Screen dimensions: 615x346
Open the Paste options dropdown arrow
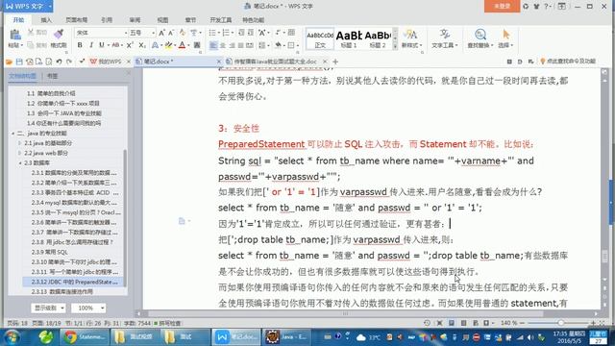21,45
